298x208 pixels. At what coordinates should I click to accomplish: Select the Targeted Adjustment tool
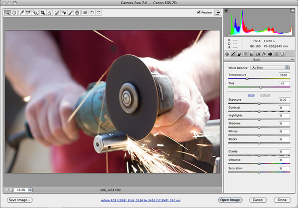35,13
